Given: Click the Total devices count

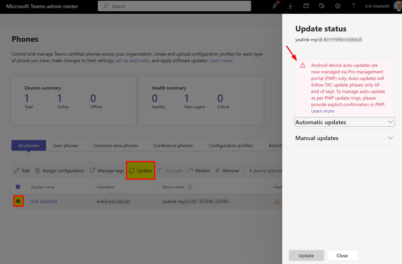Looking at the screenshot, I should (27, 98).
